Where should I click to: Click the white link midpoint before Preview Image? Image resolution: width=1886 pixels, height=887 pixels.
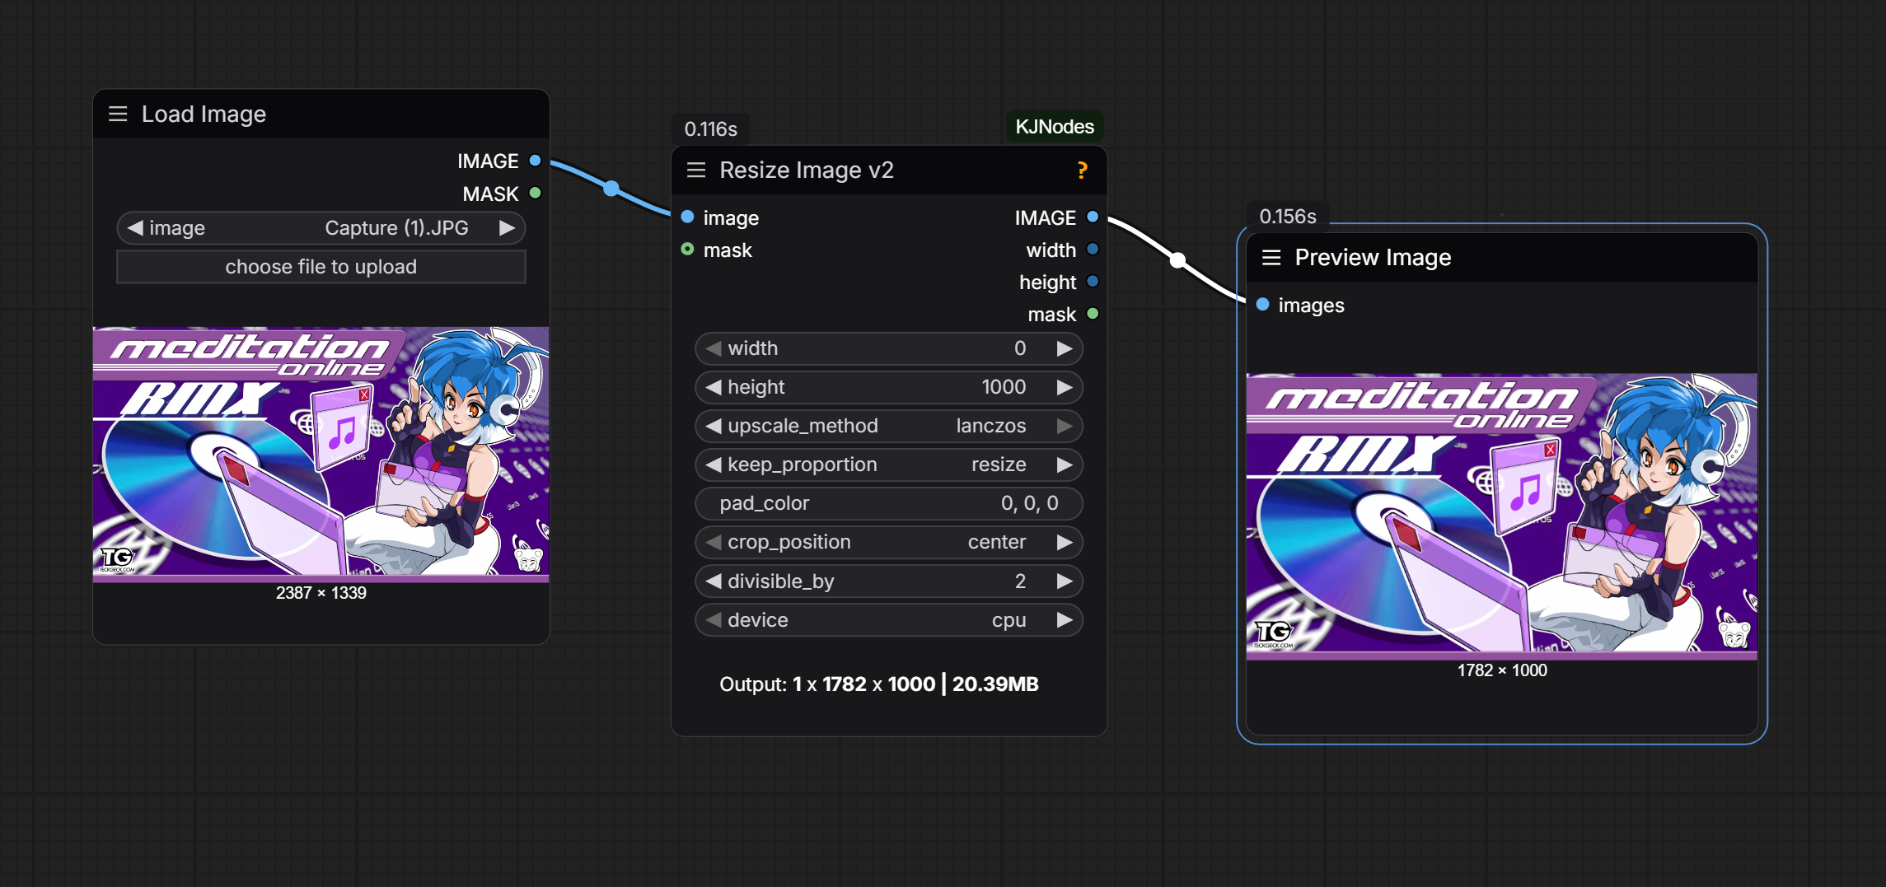coord(1178,260)
